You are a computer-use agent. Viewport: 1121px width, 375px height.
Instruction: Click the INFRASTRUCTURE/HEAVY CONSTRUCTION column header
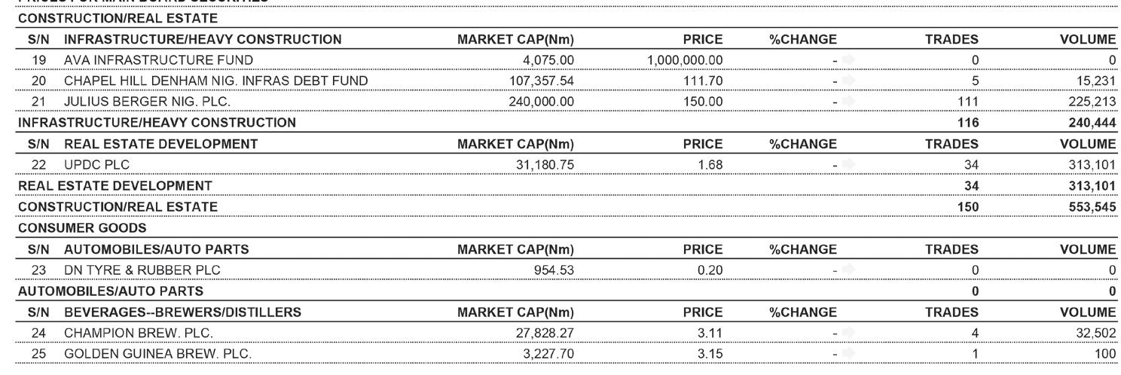pyautogui.click(x=203, y=39)
